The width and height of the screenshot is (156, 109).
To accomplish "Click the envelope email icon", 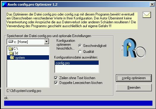I will 147,15.
